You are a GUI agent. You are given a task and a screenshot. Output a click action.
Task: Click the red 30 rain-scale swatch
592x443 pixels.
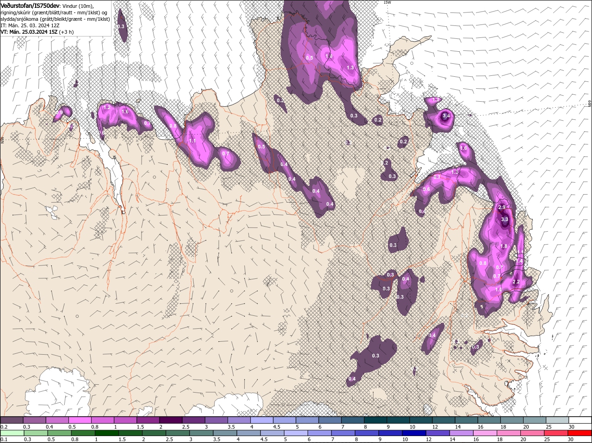(579, 433)
